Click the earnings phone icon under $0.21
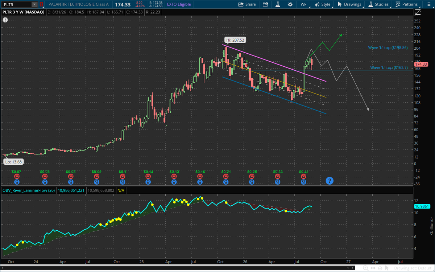 [x=225, y=176]
